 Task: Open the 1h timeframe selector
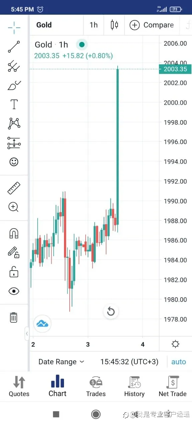[94, 25]
